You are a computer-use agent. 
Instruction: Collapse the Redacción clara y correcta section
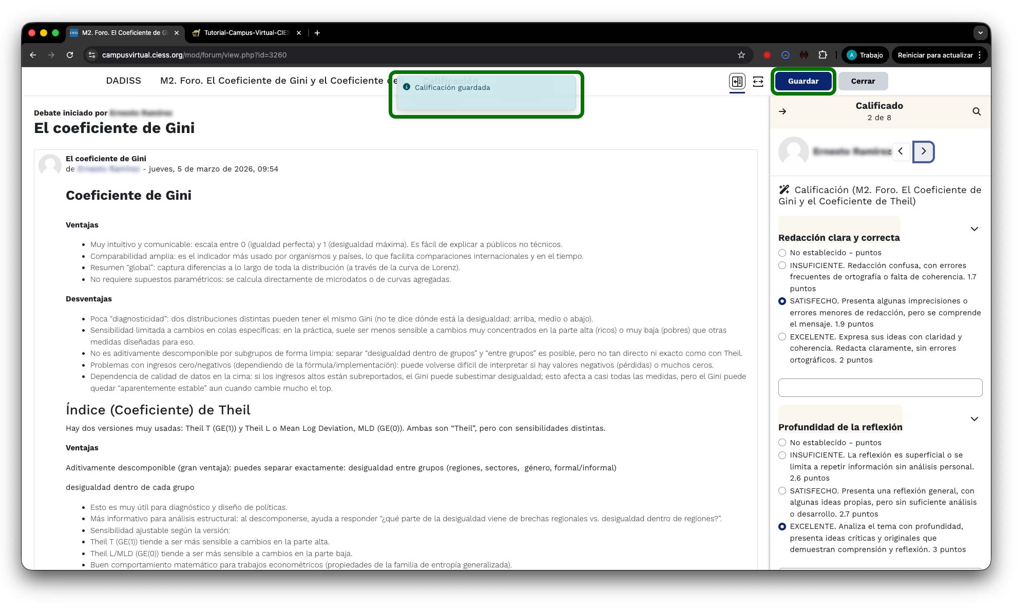coord(974,229)
